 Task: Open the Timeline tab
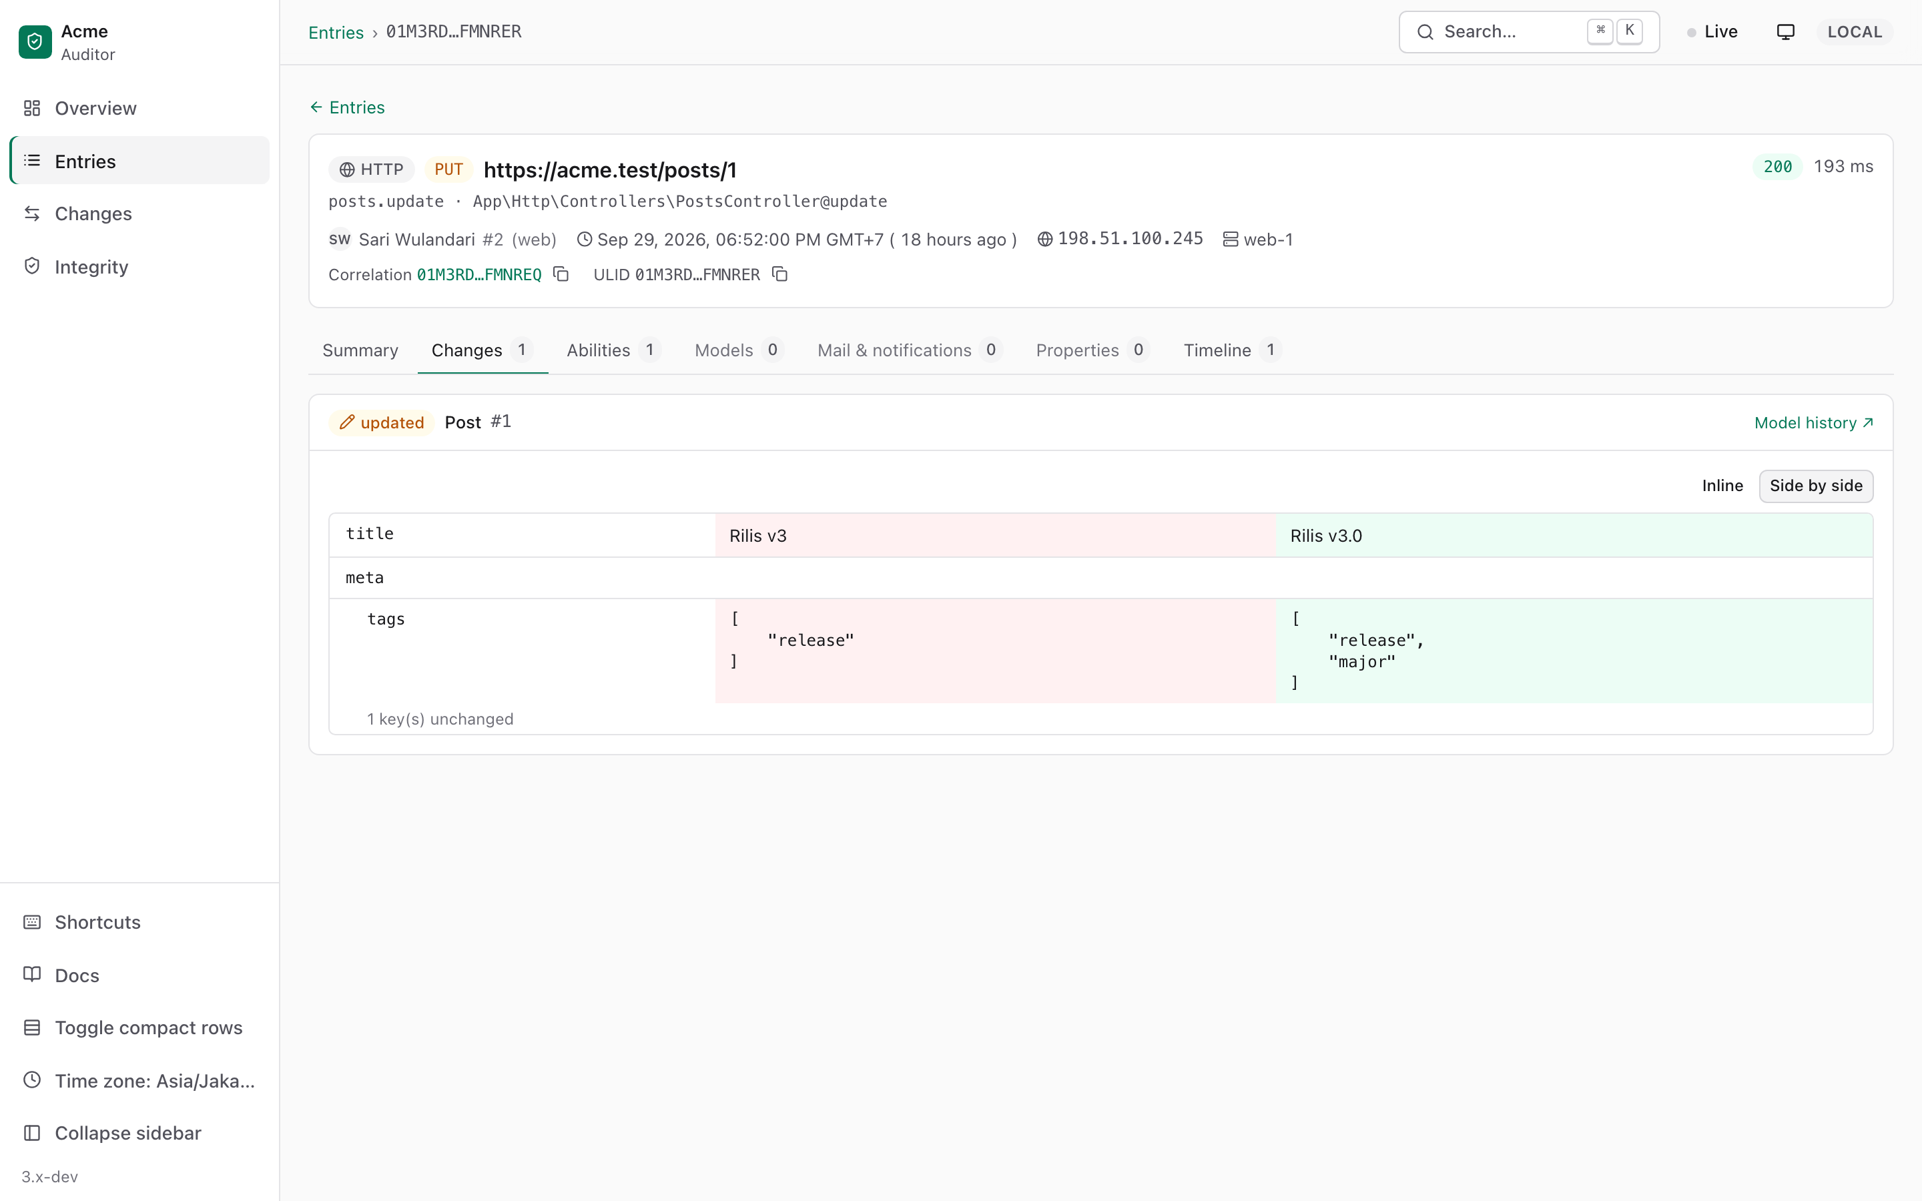click(x=1232, y=350)
